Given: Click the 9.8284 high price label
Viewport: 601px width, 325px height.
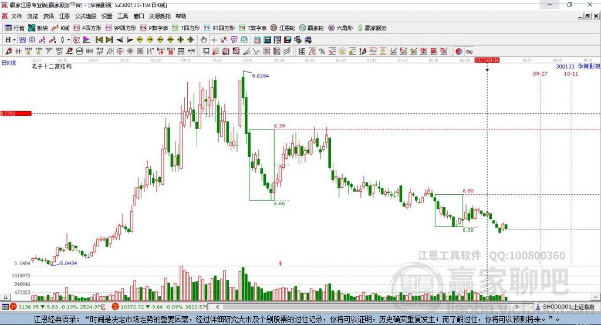Looking at the screenshot, I should pos(260,76).
